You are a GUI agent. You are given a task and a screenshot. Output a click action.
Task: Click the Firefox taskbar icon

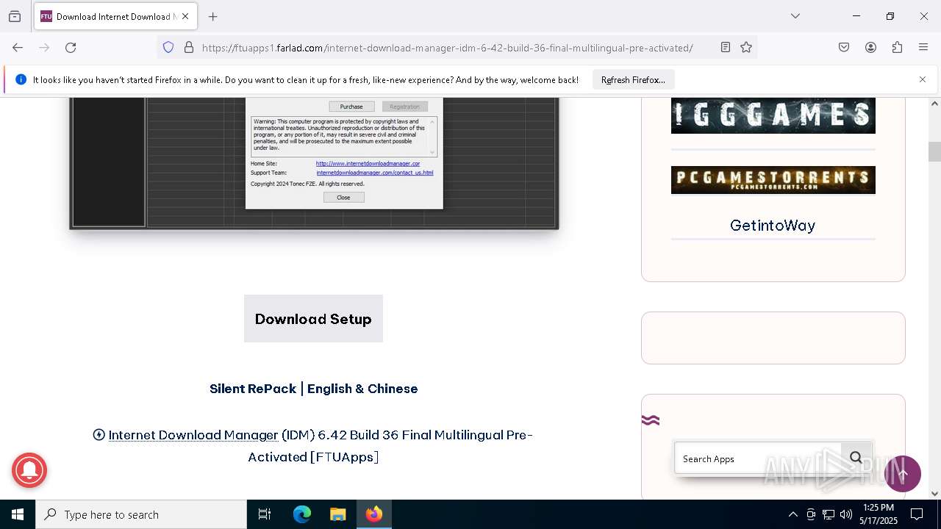[x=374, y=514]
